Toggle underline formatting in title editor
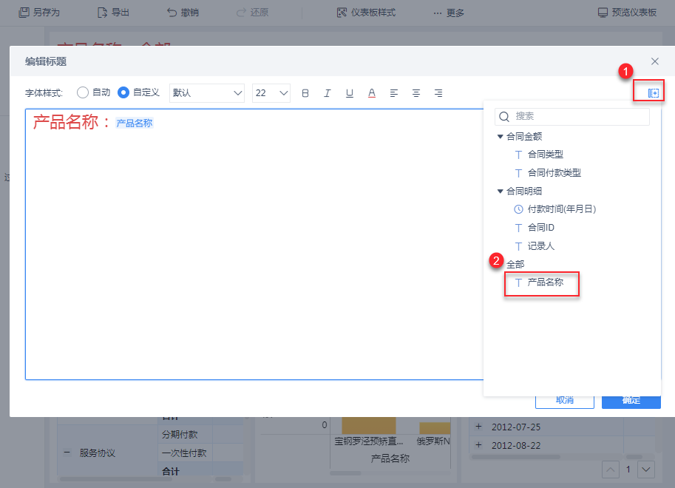 click(x=350, y=93)
